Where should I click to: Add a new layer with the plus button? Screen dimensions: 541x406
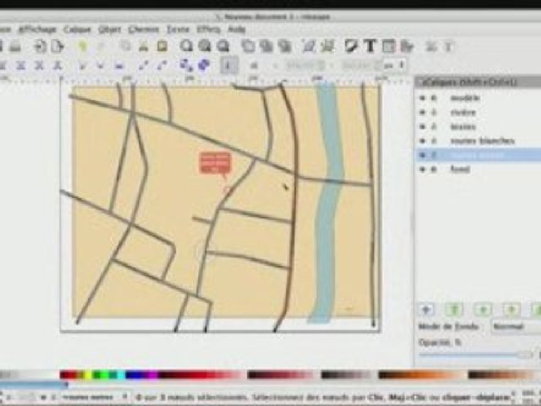point(426,310)
